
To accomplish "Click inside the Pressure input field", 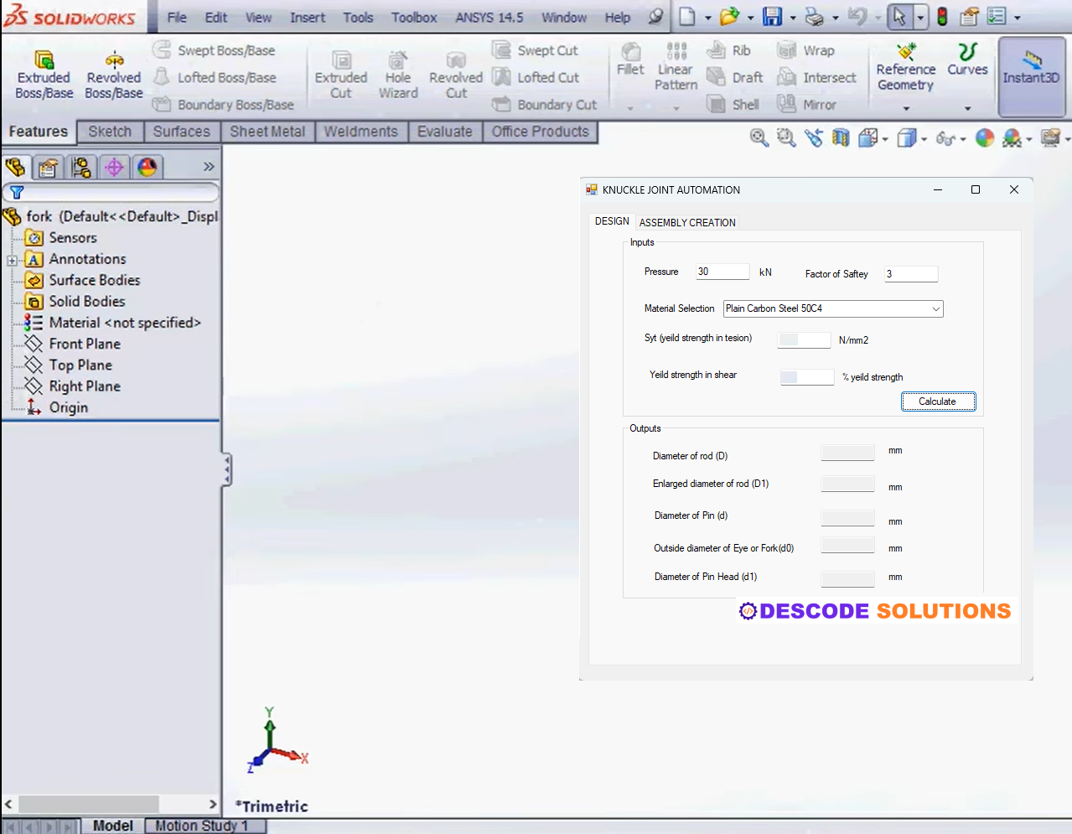I will click(x=722, y=271).
